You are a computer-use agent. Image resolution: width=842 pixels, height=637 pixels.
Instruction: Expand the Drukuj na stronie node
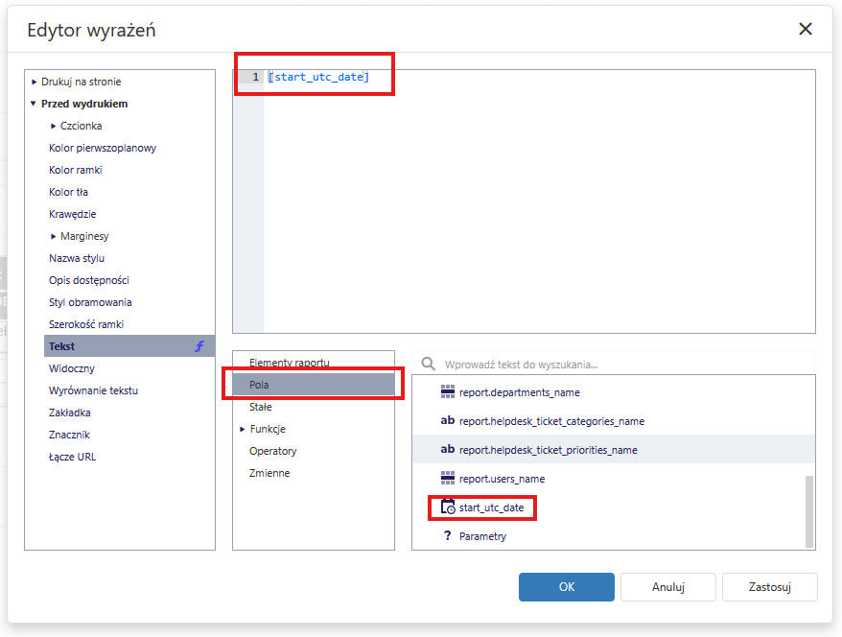click(35, 82)
